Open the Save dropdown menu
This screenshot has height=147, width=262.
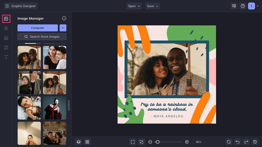pos(153,6)
